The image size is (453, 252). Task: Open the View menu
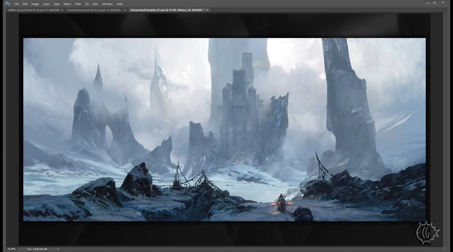click(95, 4)
